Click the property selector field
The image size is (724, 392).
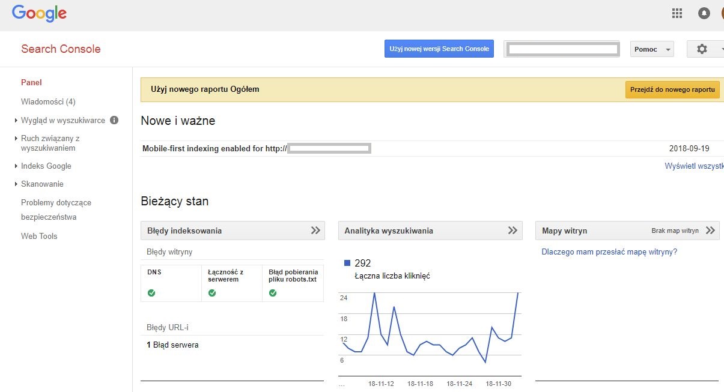pos(563,49)
